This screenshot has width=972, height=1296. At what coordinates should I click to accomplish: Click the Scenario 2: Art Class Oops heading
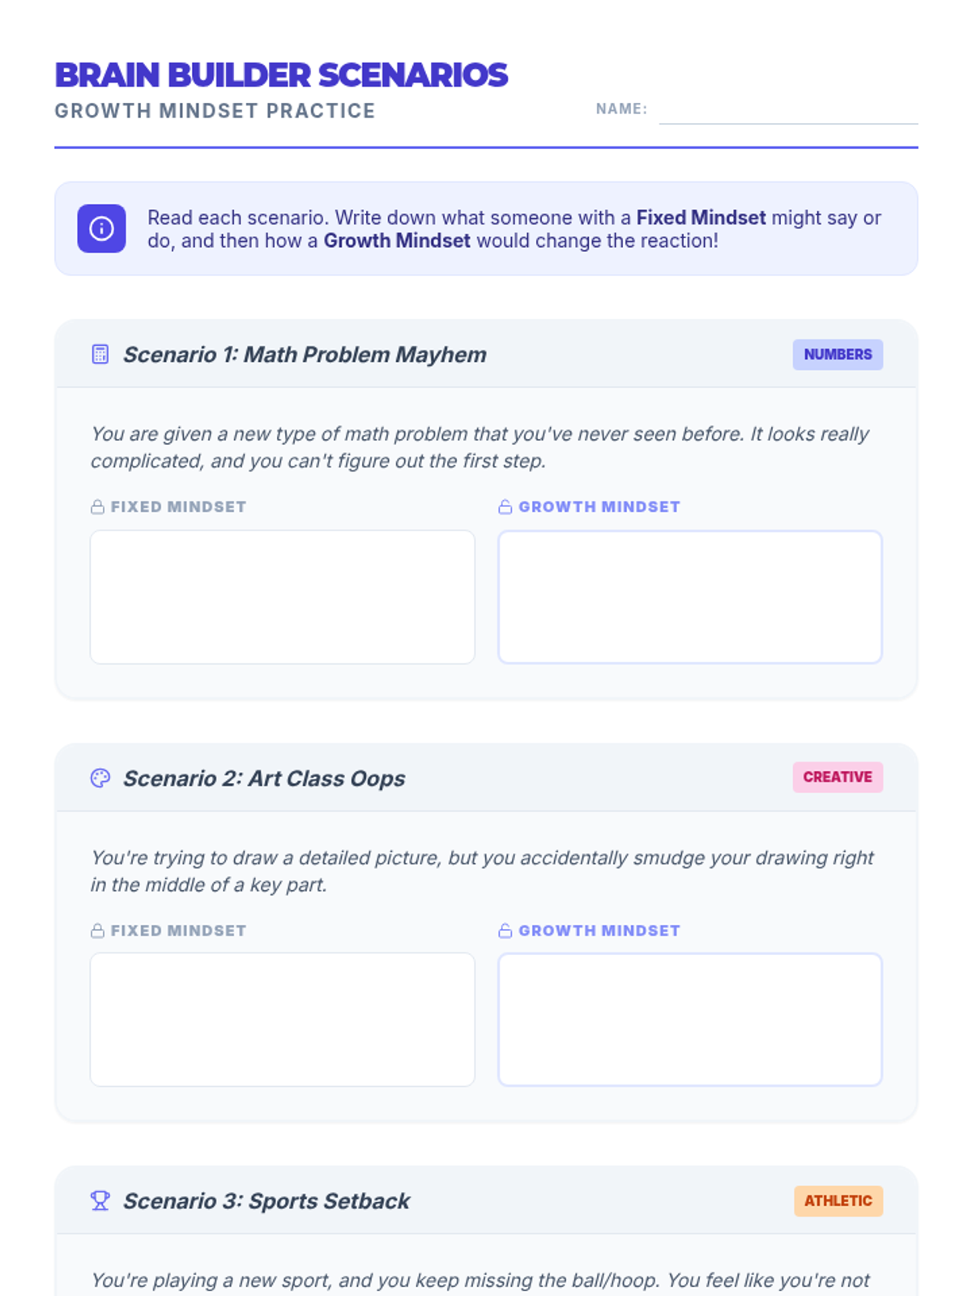pos(264,778)
